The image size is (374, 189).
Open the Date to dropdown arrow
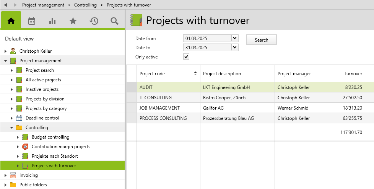(x=235, y=47)
